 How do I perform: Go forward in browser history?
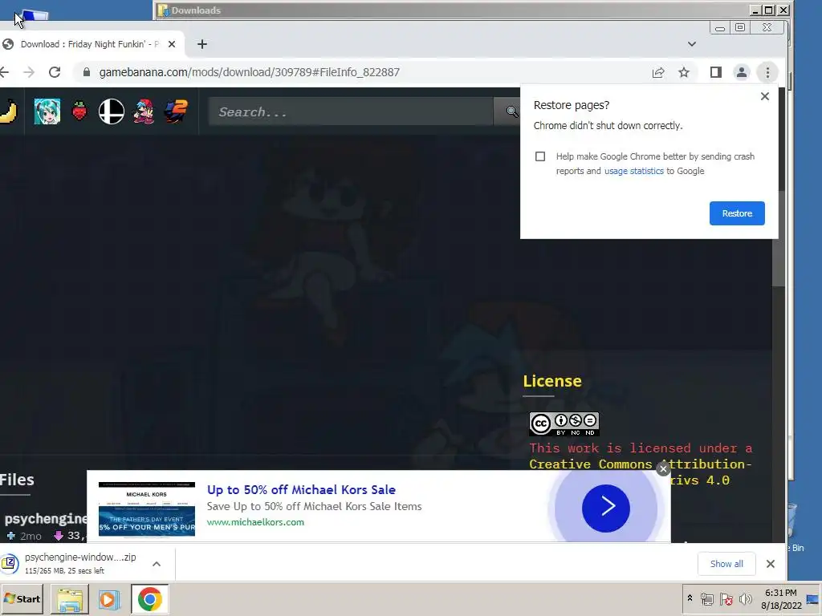tap(30, 72)
